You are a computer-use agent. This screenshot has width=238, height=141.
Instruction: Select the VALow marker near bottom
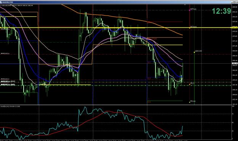[x=190, y=102]
